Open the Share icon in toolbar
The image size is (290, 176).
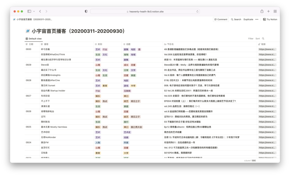pyautogui.click(x=262, y=11)
